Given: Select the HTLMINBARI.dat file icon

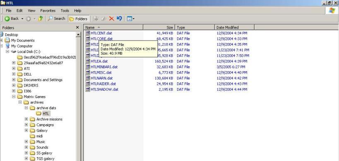Looking at the screenshot, I should [88, 67].
